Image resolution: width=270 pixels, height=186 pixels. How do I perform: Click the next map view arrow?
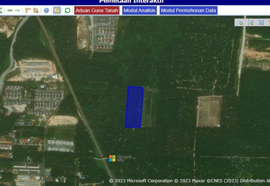17,10
